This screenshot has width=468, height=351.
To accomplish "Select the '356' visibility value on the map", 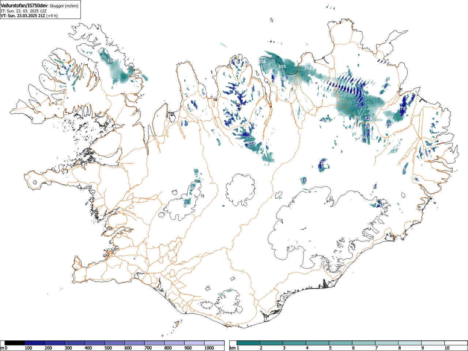I will point(308,68).
